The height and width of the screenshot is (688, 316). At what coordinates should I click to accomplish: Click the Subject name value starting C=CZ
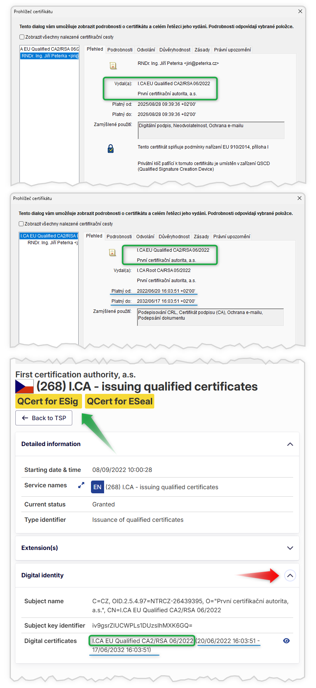click(190, 605)
